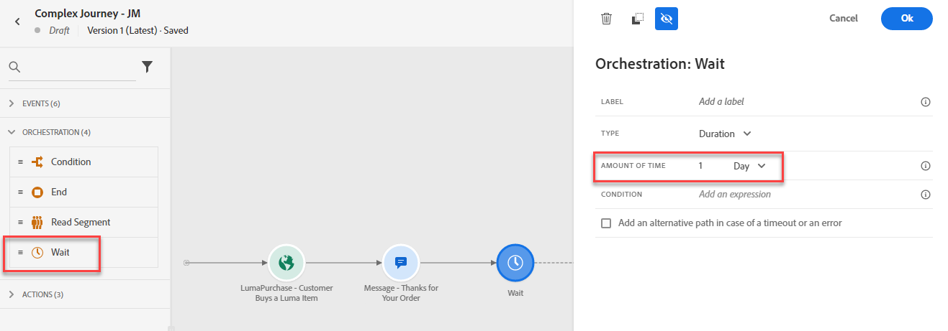Delete activity with the trash icon
Image resolution: width=948 pixels, height=331 pixels.
coord(606,19)
